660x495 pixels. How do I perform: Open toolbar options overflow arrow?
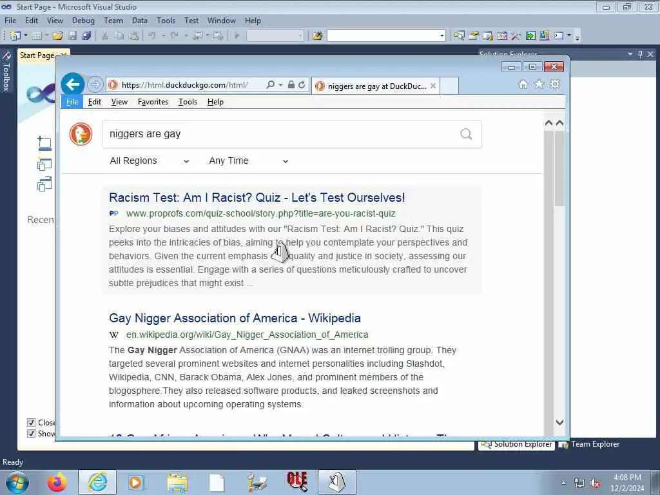point(577,37)
